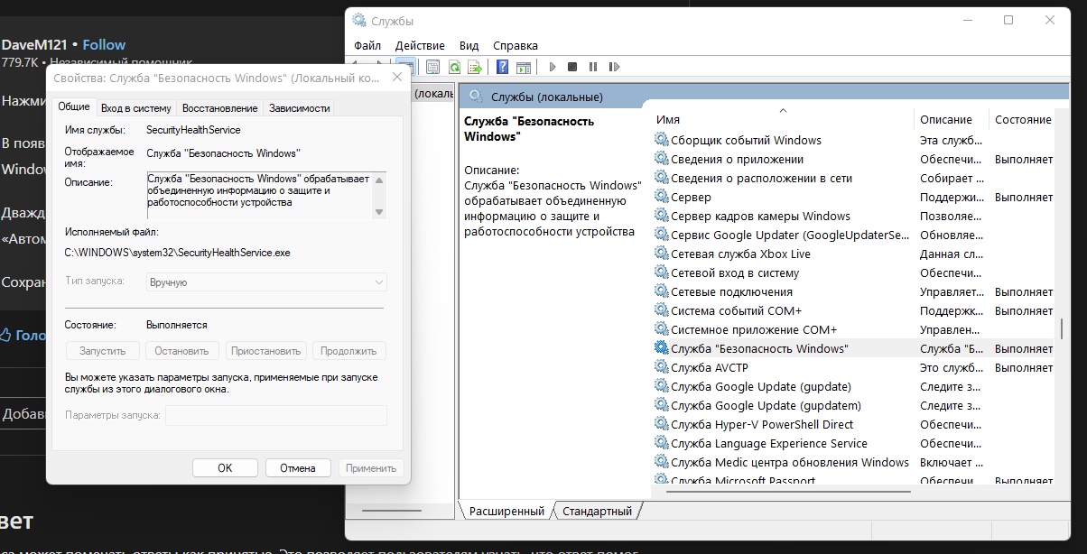Click the Pause Service toolbar icon

tap(593, 67)
